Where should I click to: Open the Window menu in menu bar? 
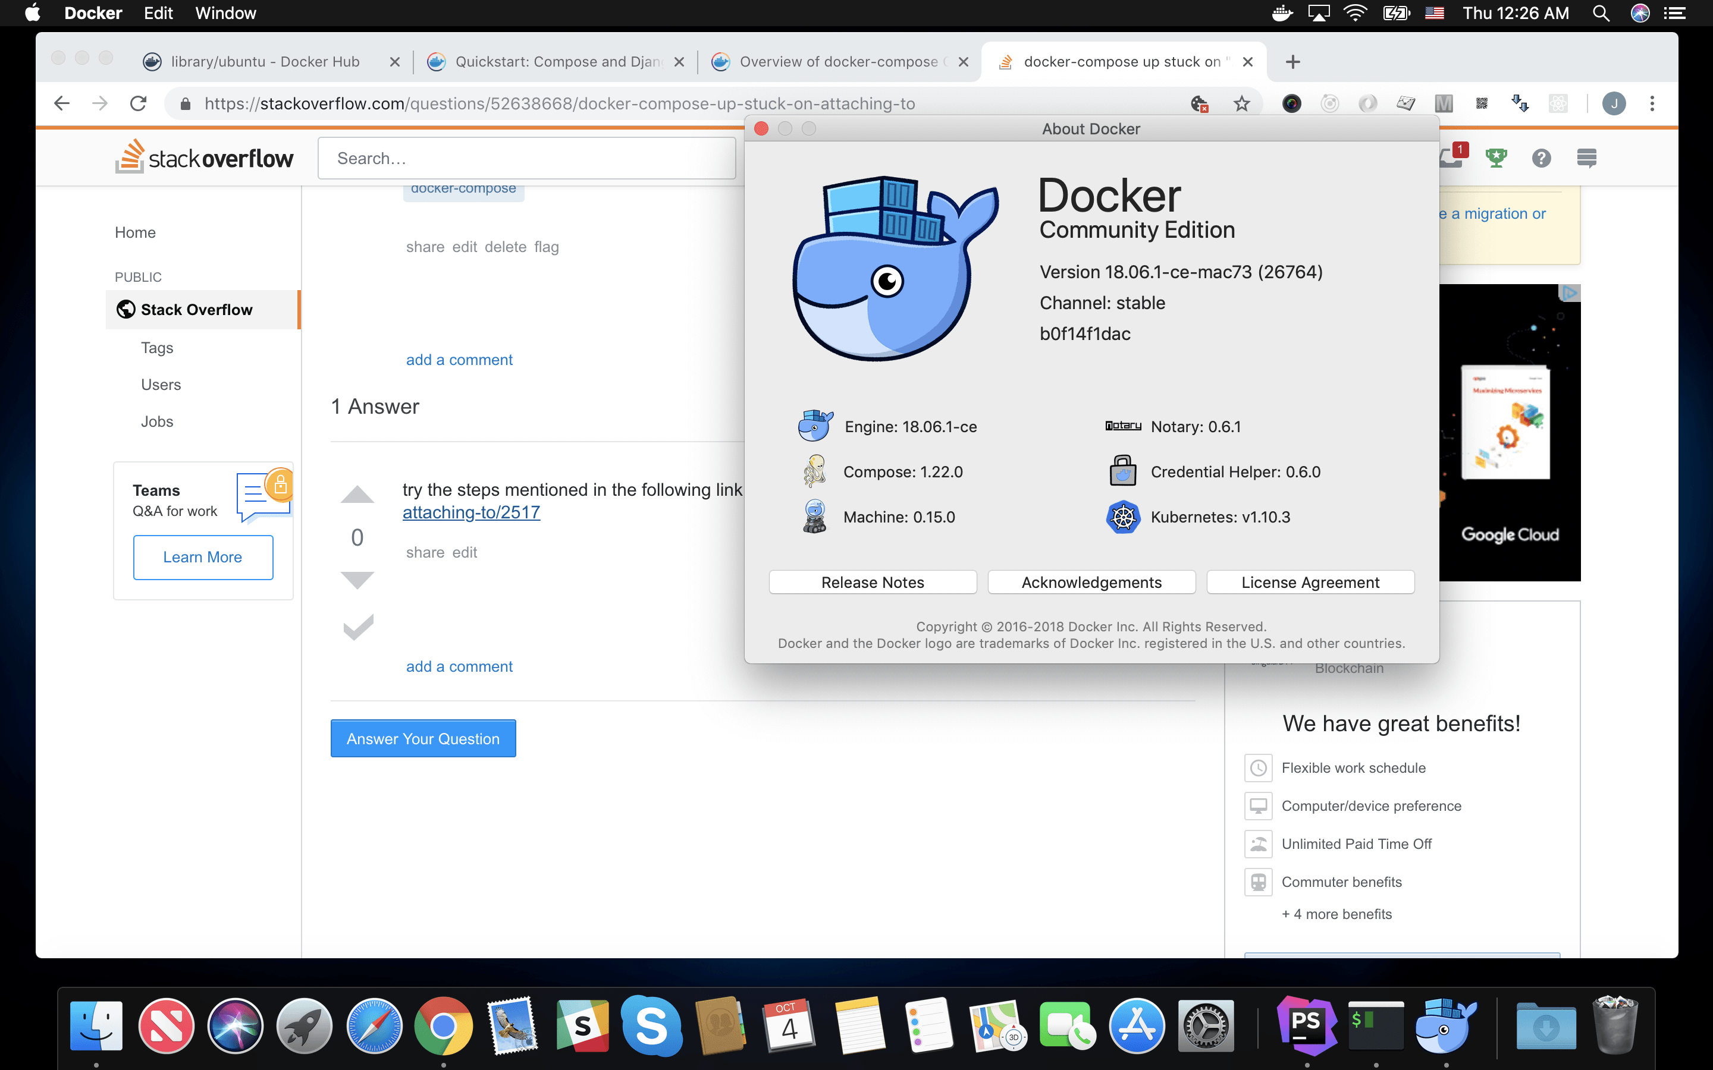[x=225, y=14]
